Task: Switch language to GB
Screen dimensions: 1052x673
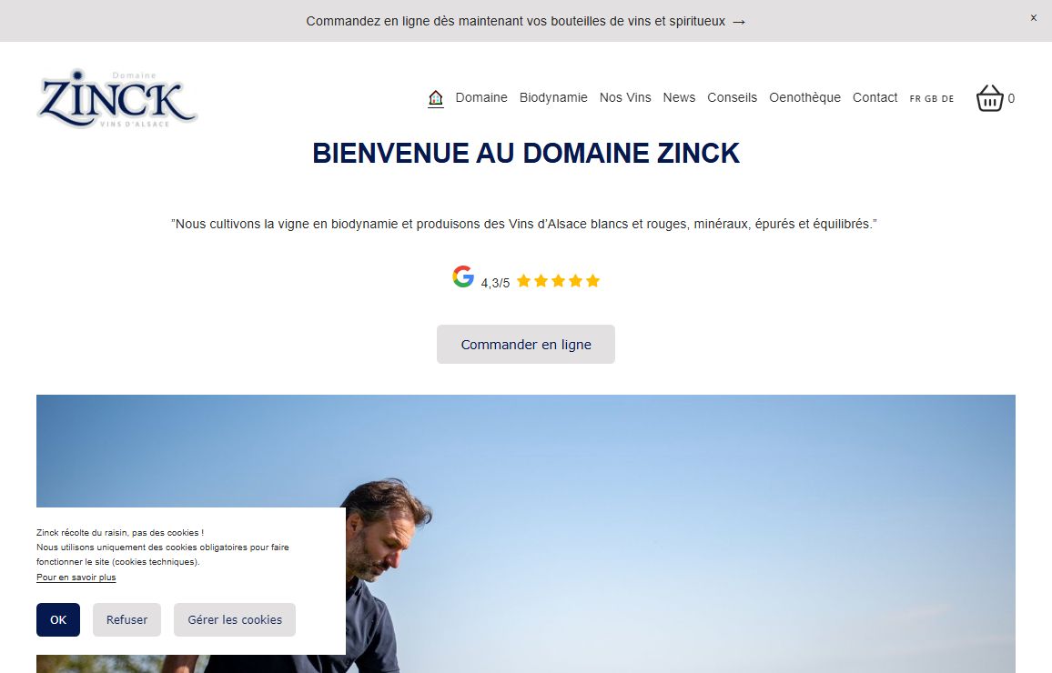Action: pos(931,98)
